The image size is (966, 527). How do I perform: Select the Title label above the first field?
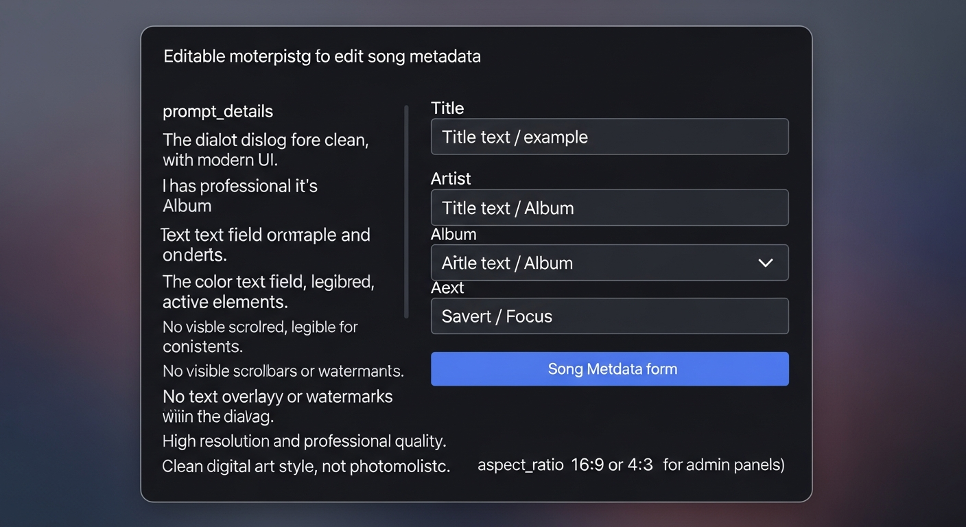pos(447,108)
